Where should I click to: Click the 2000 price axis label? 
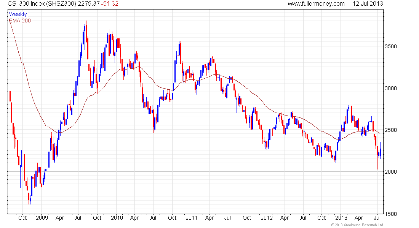391,172
